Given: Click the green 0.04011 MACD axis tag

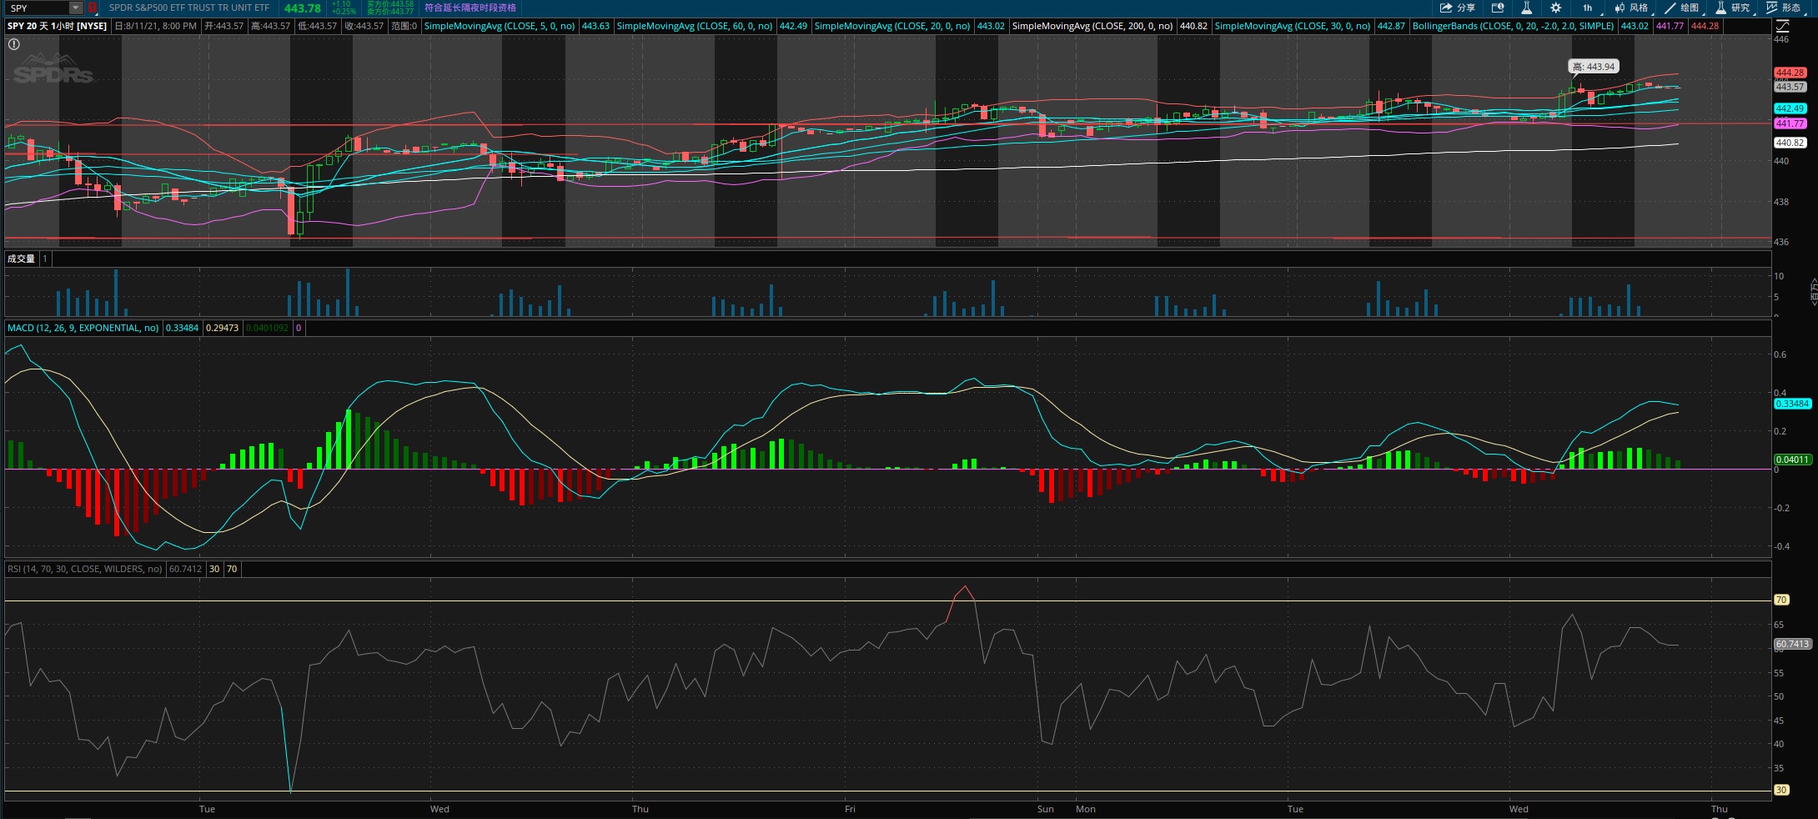Looking at the screenshot, I should pyautogui.click(x=1792, y=460).
